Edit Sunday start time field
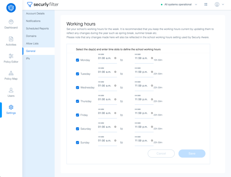The height and width of the screenshot is (177, 231). 107,141
